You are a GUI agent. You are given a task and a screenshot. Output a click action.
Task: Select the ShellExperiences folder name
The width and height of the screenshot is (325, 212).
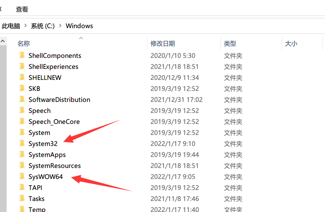(x=53, y=66)
